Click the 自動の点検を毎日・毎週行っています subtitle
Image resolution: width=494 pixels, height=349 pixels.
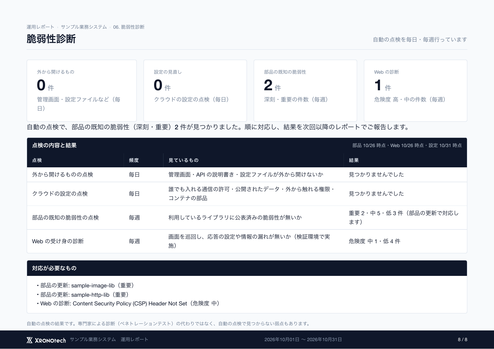tap(420, 40)
